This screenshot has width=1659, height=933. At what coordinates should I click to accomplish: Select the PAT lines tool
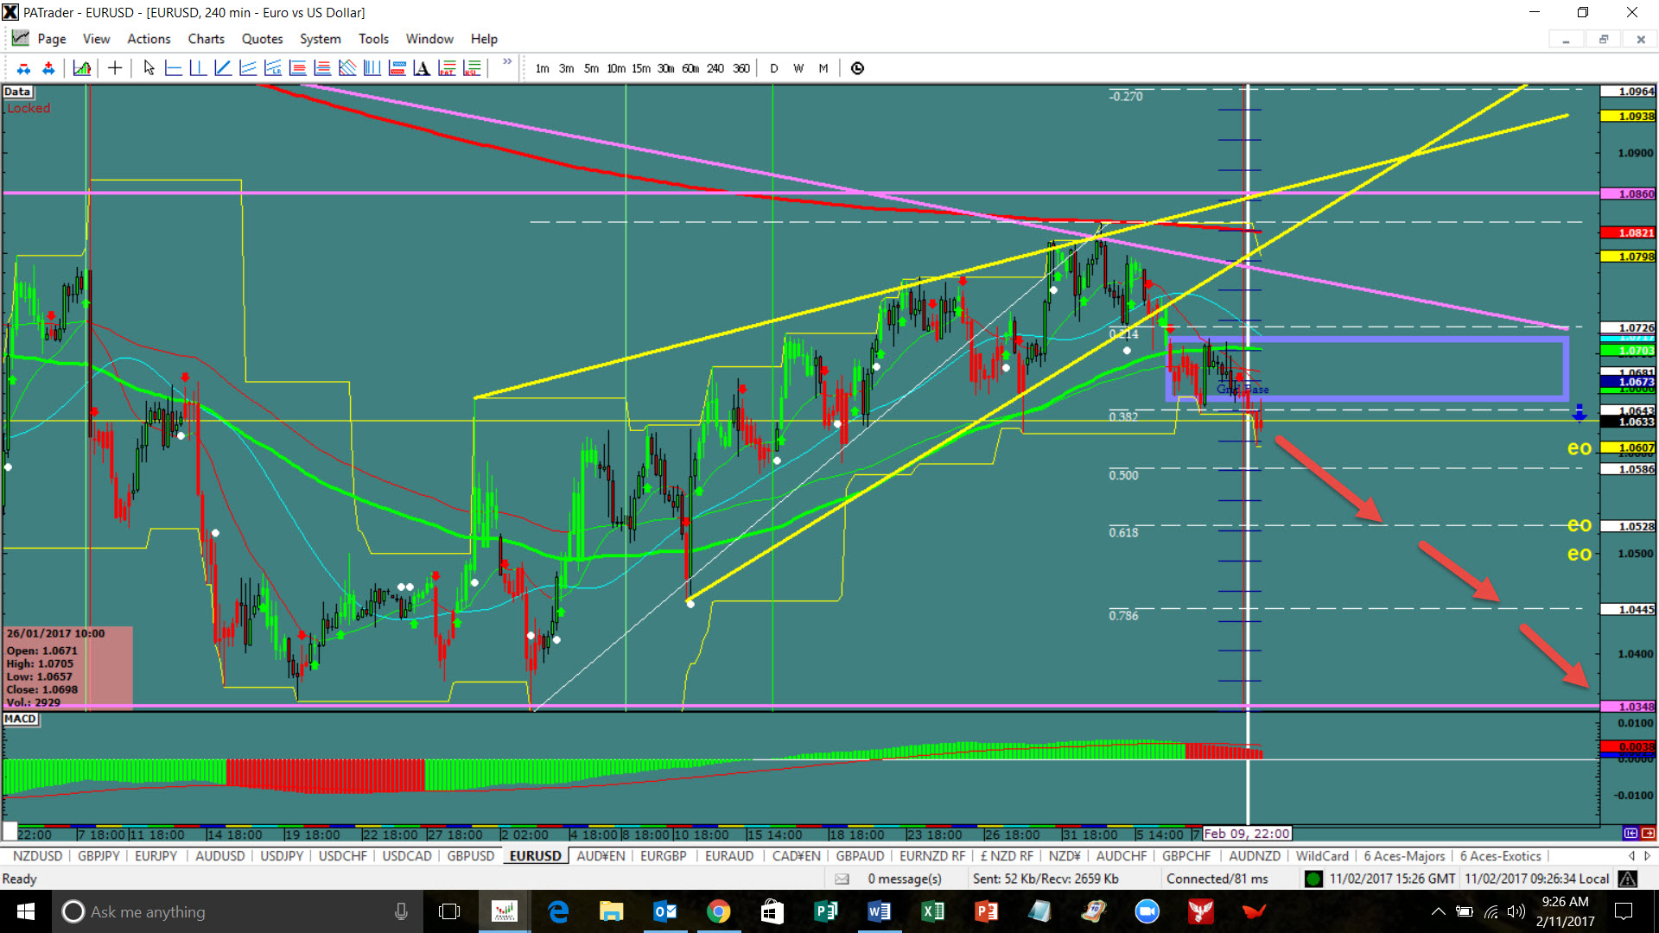coord(447,68)
